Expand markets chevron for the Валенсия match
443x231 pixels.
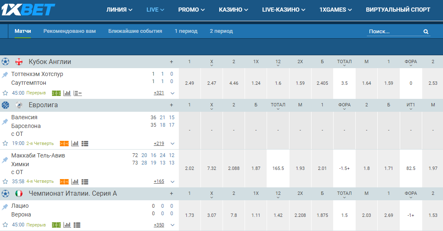tap(172, 144)
